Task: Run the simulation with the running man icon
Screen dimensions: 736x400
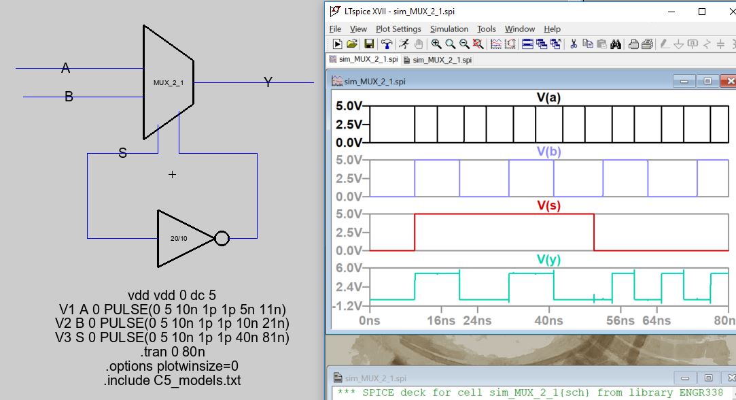Action: click(x=404, y=44)
